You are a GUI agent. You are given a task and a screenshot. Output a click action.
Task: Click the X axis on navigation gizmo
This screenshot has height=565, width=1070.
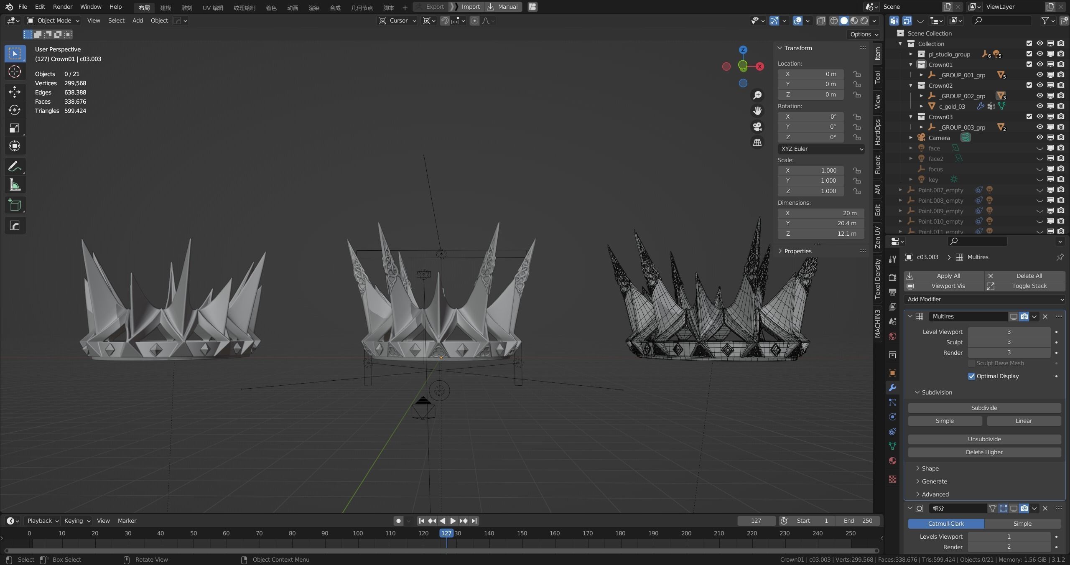click(x=760, y=66)
